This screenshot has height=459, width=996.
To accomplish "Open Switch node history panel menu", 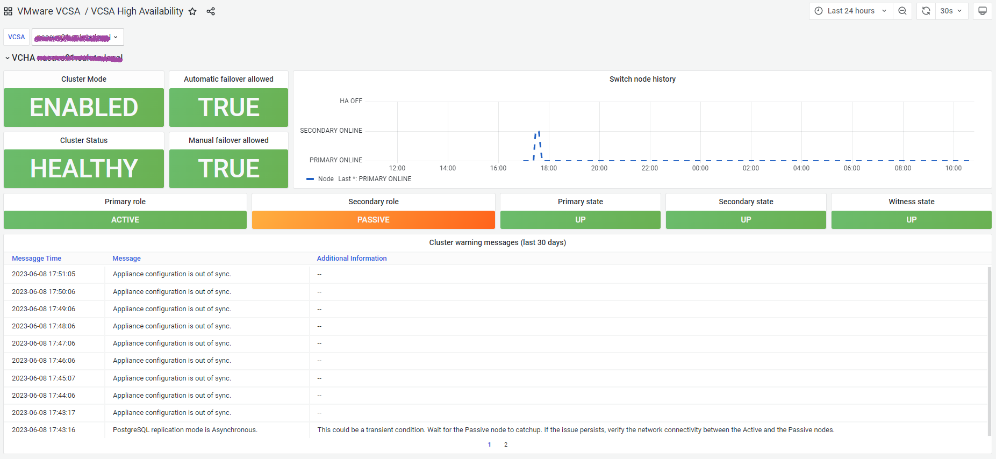I will [642, 79].
